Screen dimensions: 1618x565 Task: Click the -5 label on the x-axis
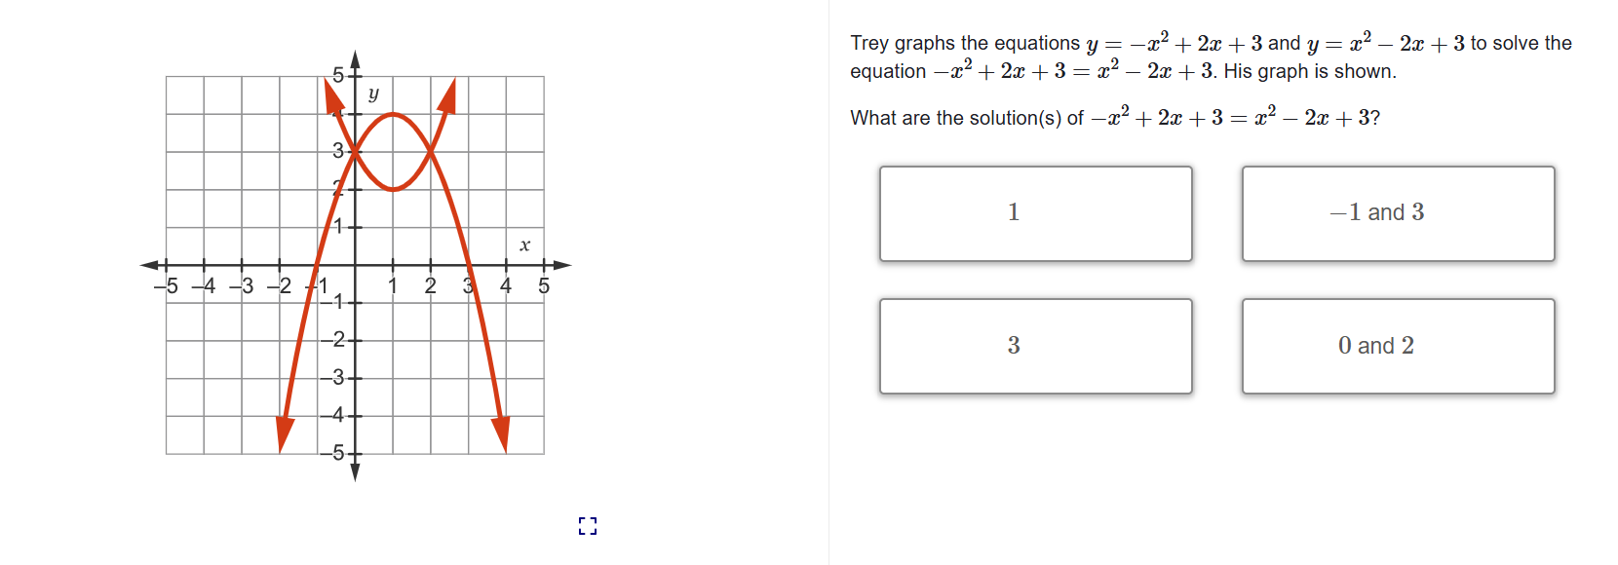click(168, 286)
